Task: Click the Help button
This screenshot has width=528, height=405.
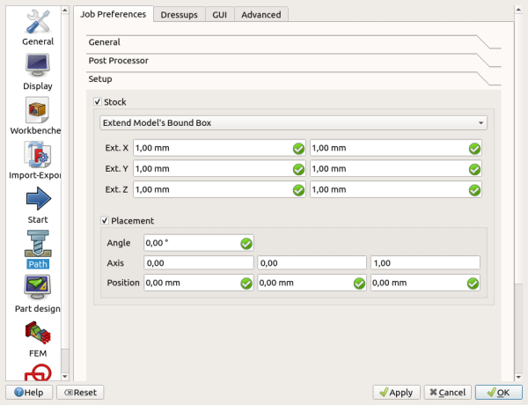Action: click(29, 392)
